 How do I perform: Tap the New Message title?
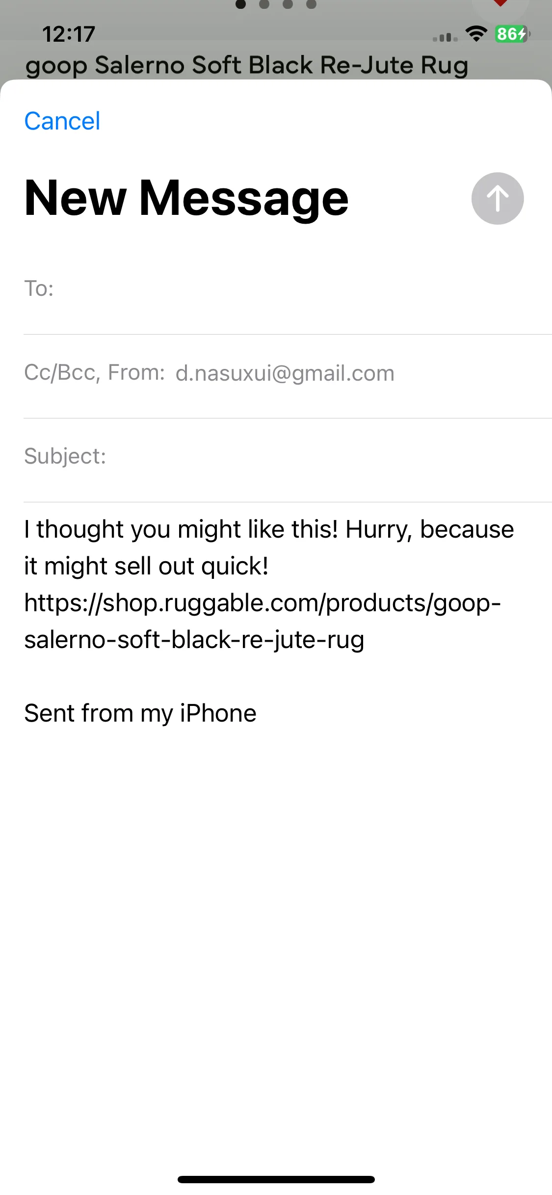coord(186,198)
